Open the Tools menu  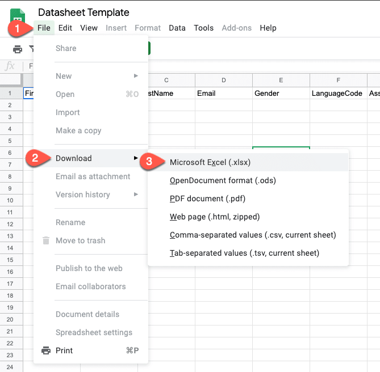pyautogui.click(x=203, y=28)
